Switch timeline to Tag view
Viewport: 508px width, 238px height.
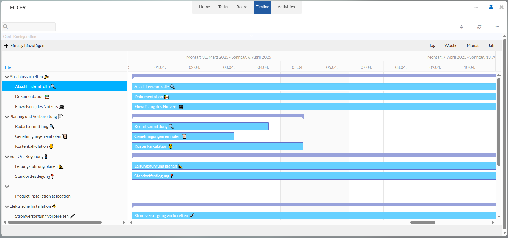(x=432, y=46)
